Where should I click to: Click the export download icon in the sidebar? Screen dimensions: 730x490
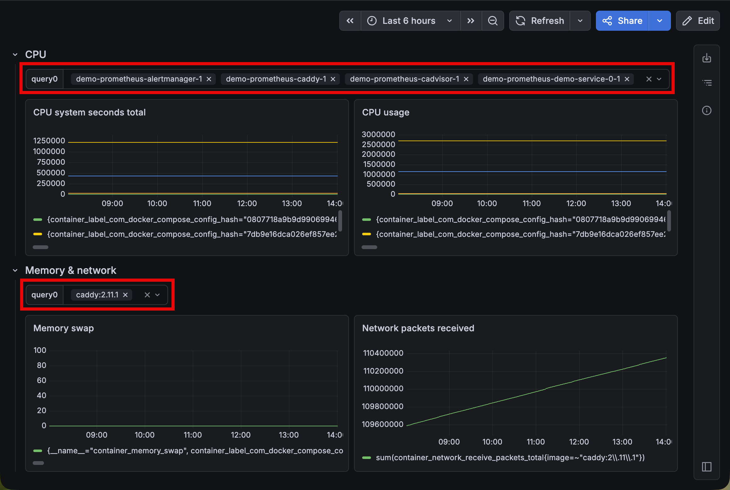(x=706, y=58)
